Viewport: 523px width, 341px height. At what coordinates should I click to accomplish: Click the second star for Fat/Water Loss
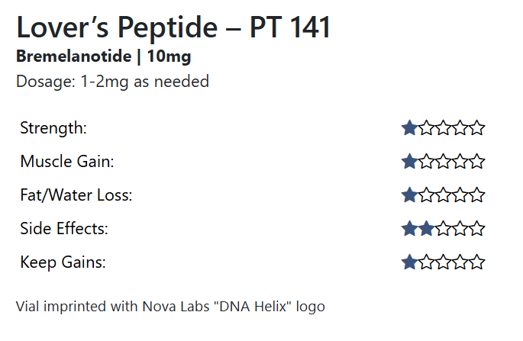427,195
